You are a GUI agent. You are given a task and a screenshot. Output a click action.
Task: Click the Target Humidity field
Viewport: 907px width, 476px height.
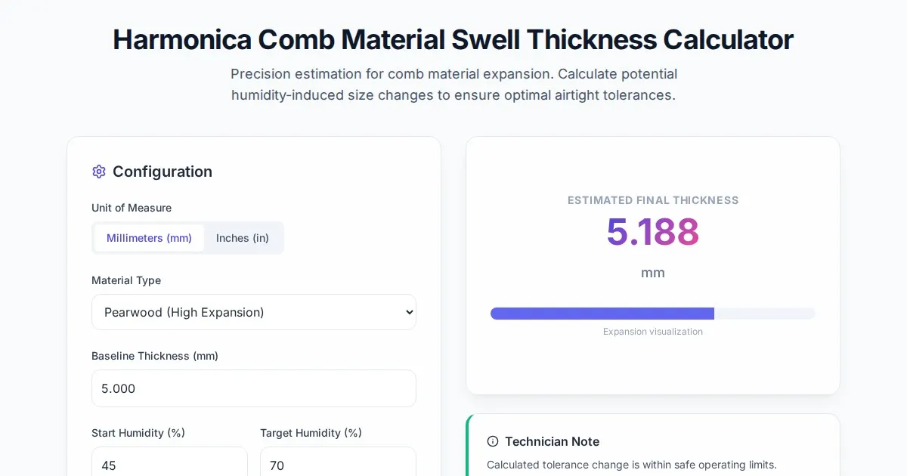coord(338,464)
